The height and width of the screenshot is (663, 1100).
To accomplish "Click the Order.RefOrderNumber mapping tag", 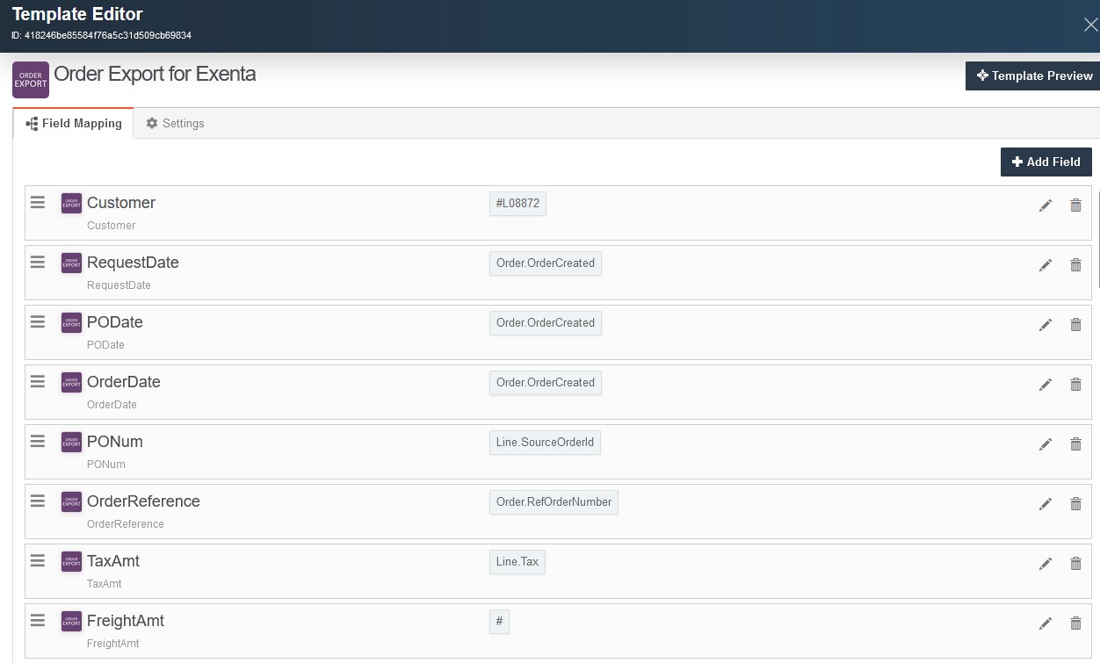I will click(554, 501).
